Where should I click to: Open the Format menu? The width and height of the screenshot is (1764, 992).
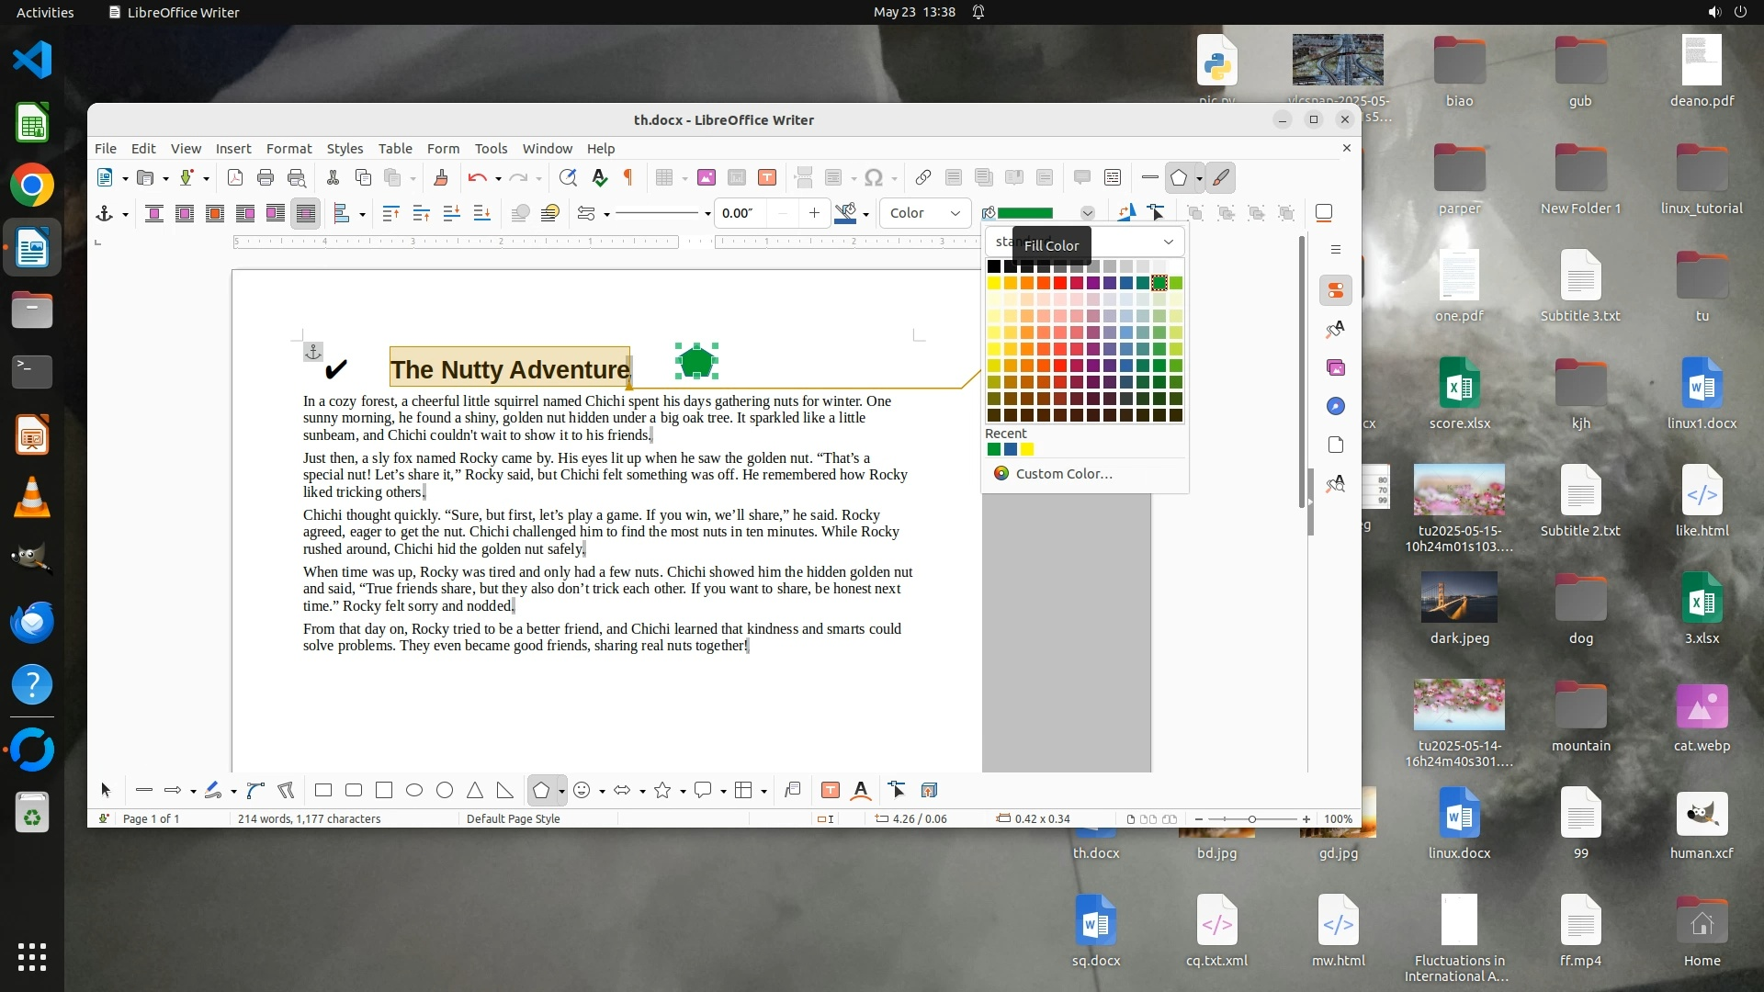tap(288, 148)
